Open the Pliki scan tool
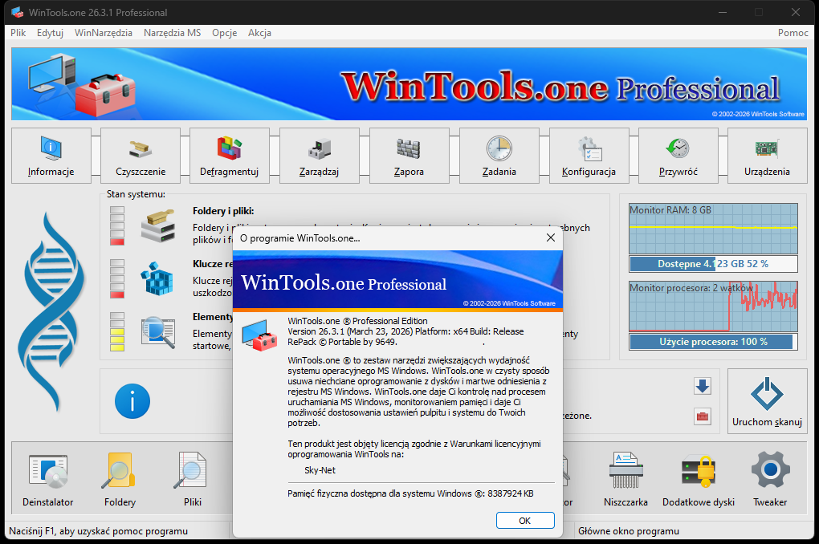819x544 pixels. coord(192,479)
